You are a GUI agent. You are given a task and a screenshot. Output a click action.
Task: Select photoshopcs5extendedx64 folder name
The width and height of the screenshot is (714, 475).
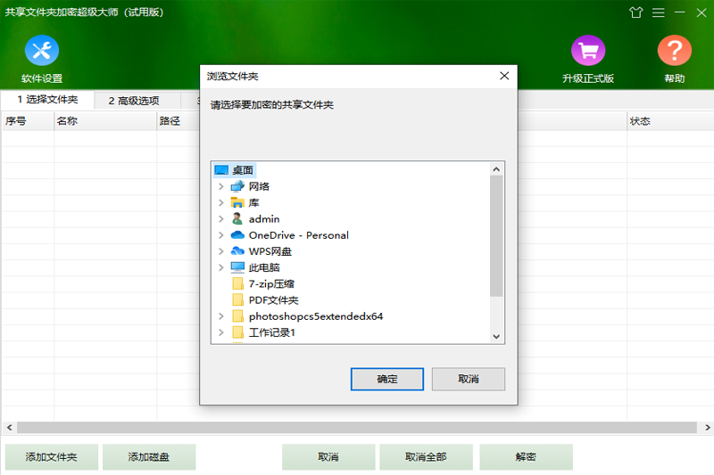point(316,315)
